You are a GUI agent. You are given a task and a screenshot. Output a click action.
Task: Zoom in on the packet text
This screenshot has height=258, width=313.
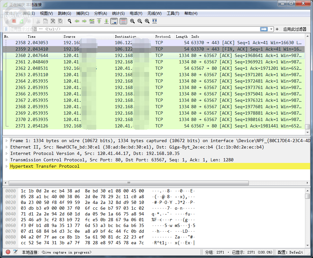pyautogui.click(x=132, y=21)
